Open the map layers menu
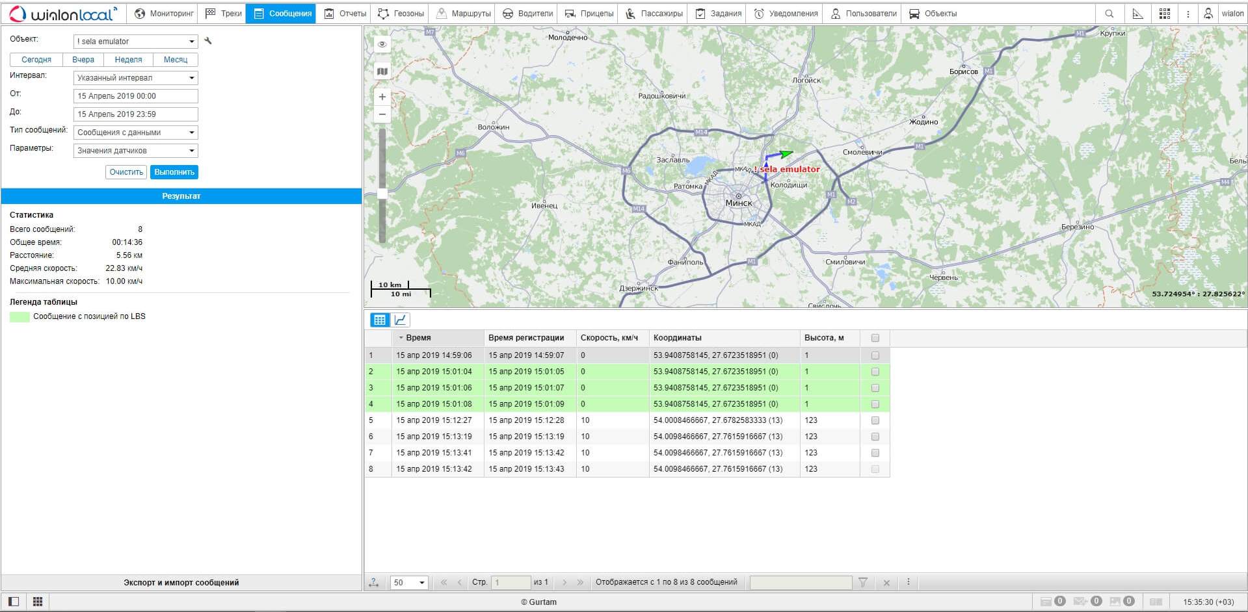 click(382, 71)
